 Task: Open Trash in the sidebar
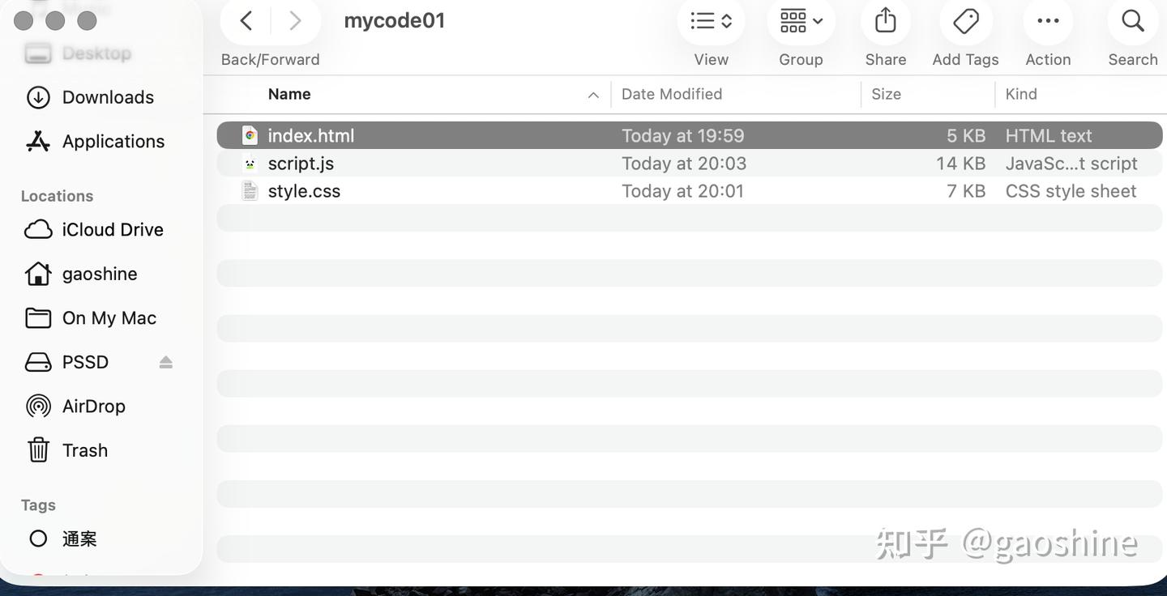(x=84, y=450)
